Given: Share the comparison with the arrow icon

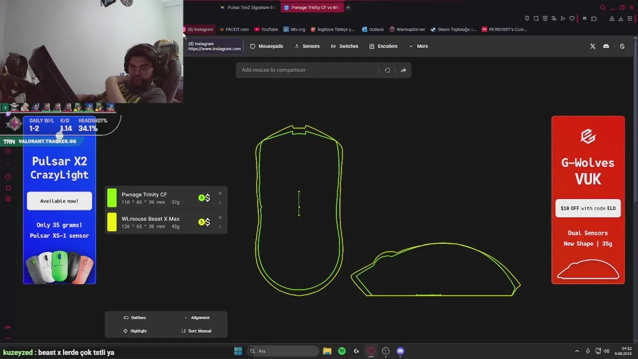Looking at the screenshot, I should coord(403,70).
